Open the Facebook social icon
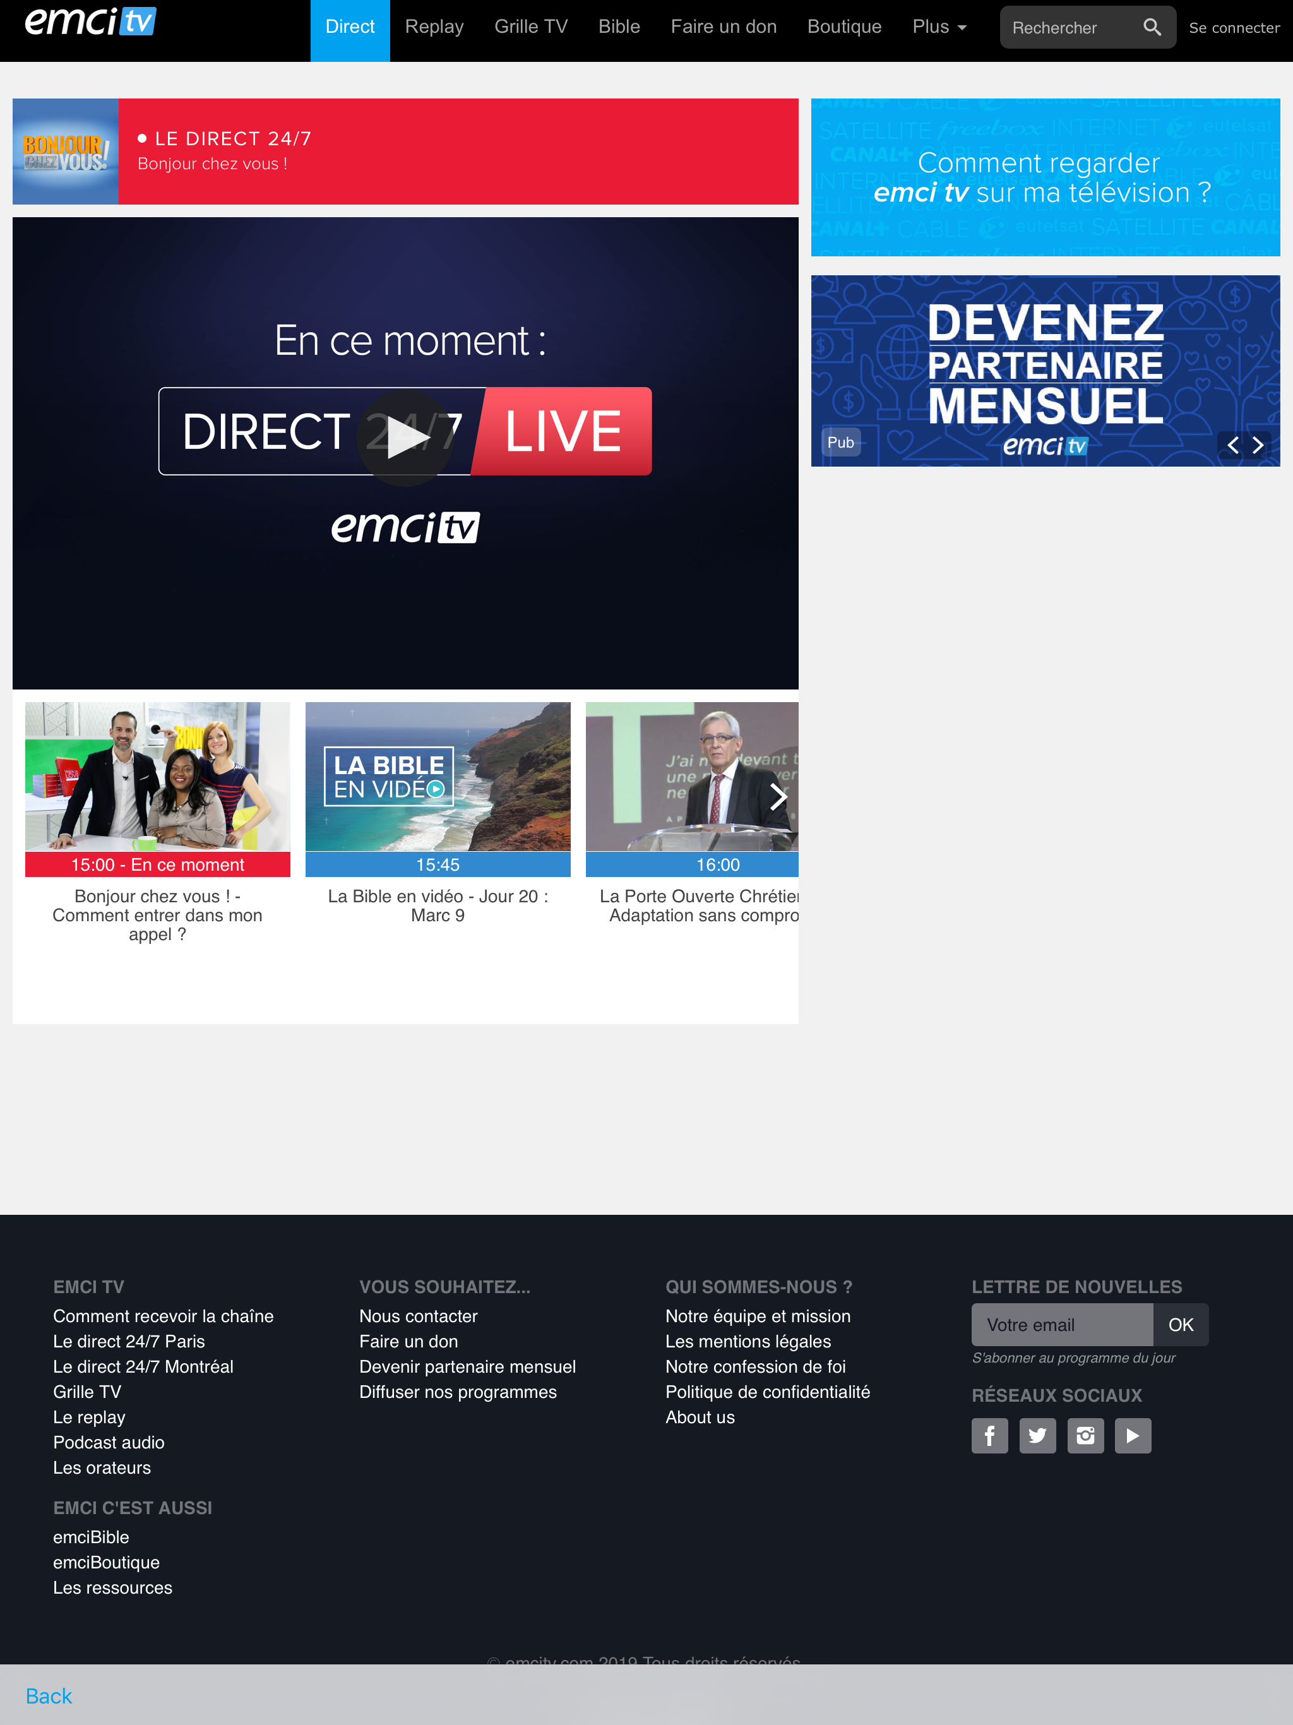Screen dimensions: 1293x1725 click(x=989, y=1435)
